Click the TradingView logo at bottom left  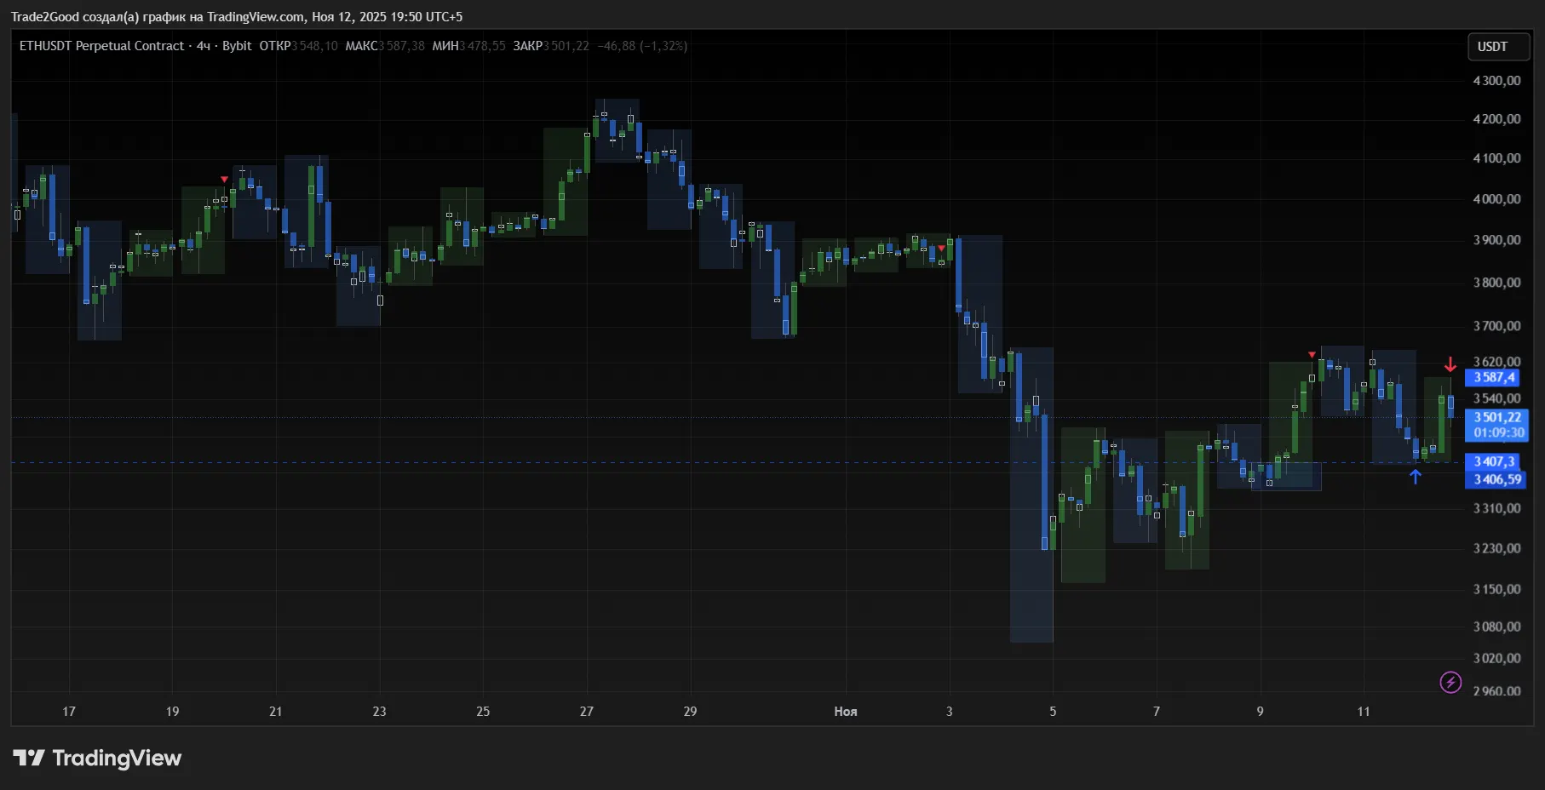coord(97,758)
